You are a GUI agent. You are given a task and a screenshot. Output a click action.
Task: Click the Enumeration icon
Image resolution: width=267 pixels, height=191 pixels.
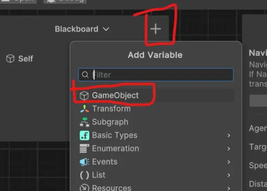point(84,149)
